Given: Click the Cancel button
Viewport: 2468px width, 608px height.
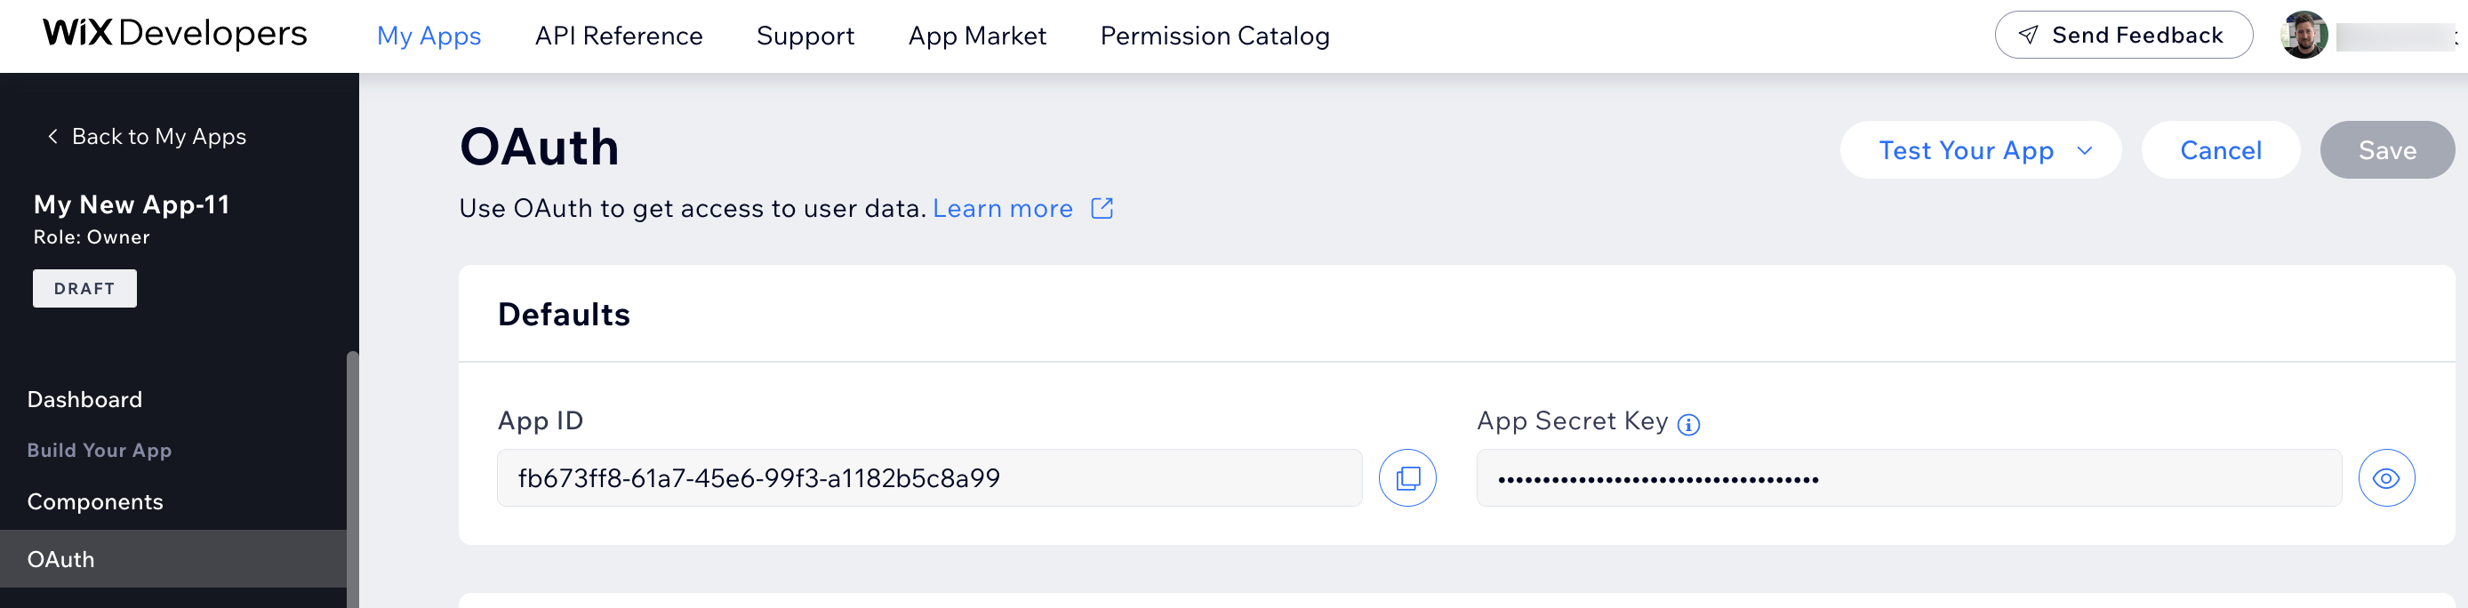Looking at the screenshot, I should [x=2220, y=149].
